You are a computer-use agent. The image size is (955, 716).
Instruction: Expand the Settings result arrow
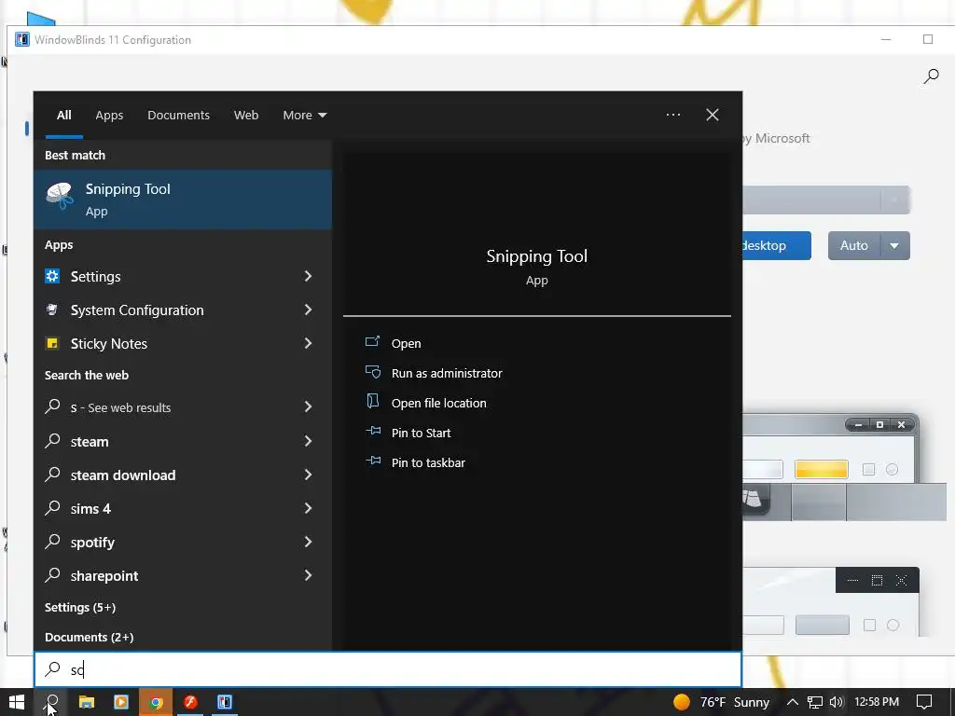308,276
